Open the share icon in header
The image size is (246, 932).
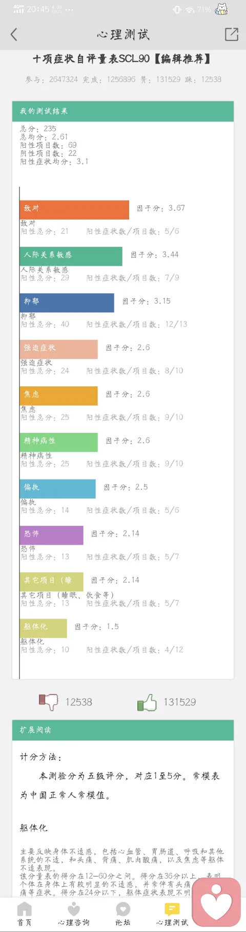[x=232, y=34]
